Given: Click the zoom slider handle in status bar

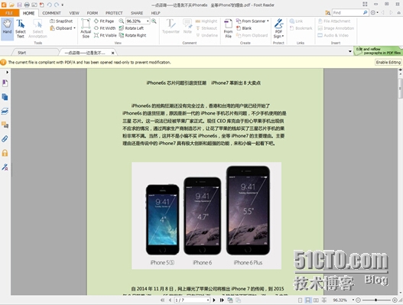Looking at the screenshot, I should click(375, 300).
